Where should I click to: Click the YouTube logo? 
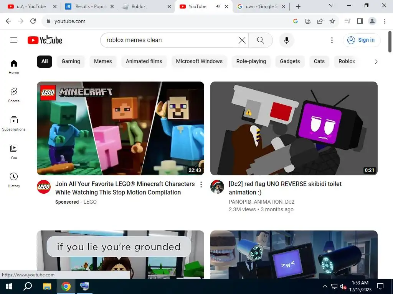[x=45, y=40]
